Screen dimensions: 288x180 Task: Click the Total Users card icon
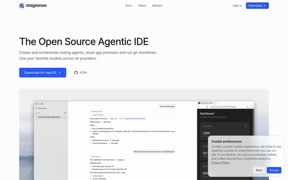pyautogui.click(x=246, y=126)
